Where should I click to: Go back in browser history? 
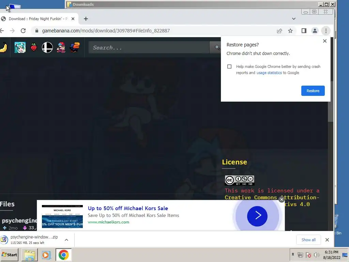click(x=2, y=31)
